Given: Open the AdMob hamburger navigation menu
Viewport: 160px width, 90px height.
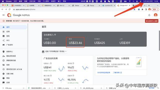Looking at the screenshot, I should [3, 15].
